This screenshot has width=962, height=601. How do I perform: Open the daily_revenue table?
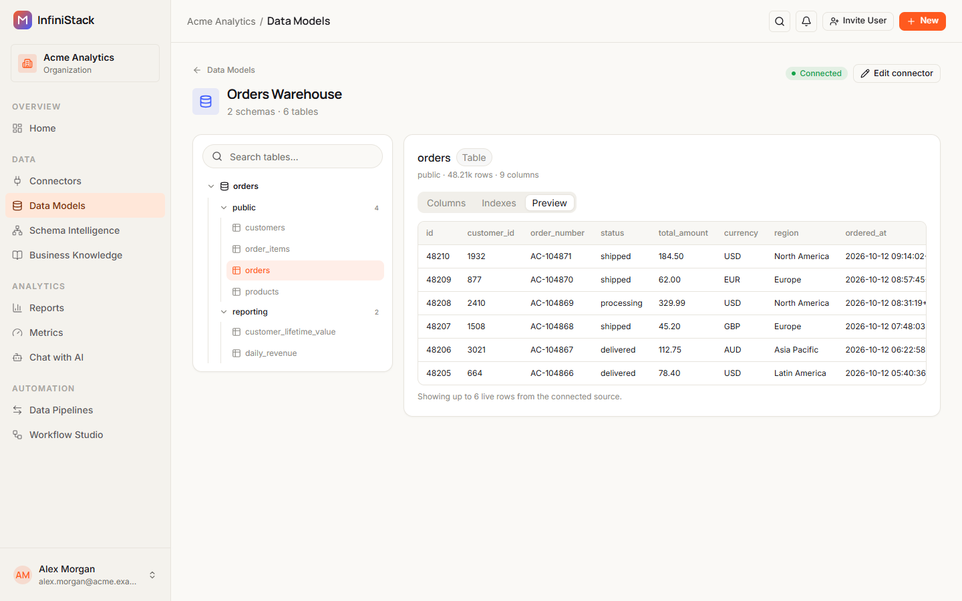305,353
